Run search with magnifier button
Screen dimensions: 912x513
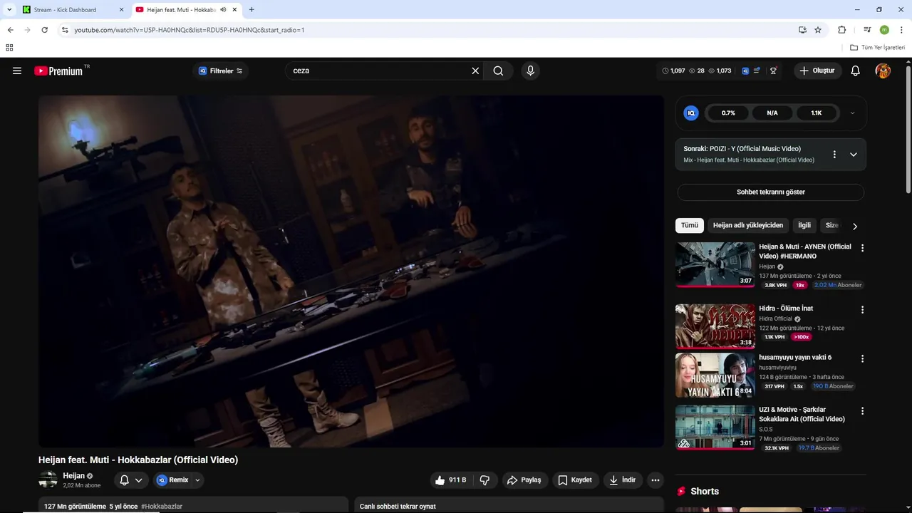coord(498,71)
